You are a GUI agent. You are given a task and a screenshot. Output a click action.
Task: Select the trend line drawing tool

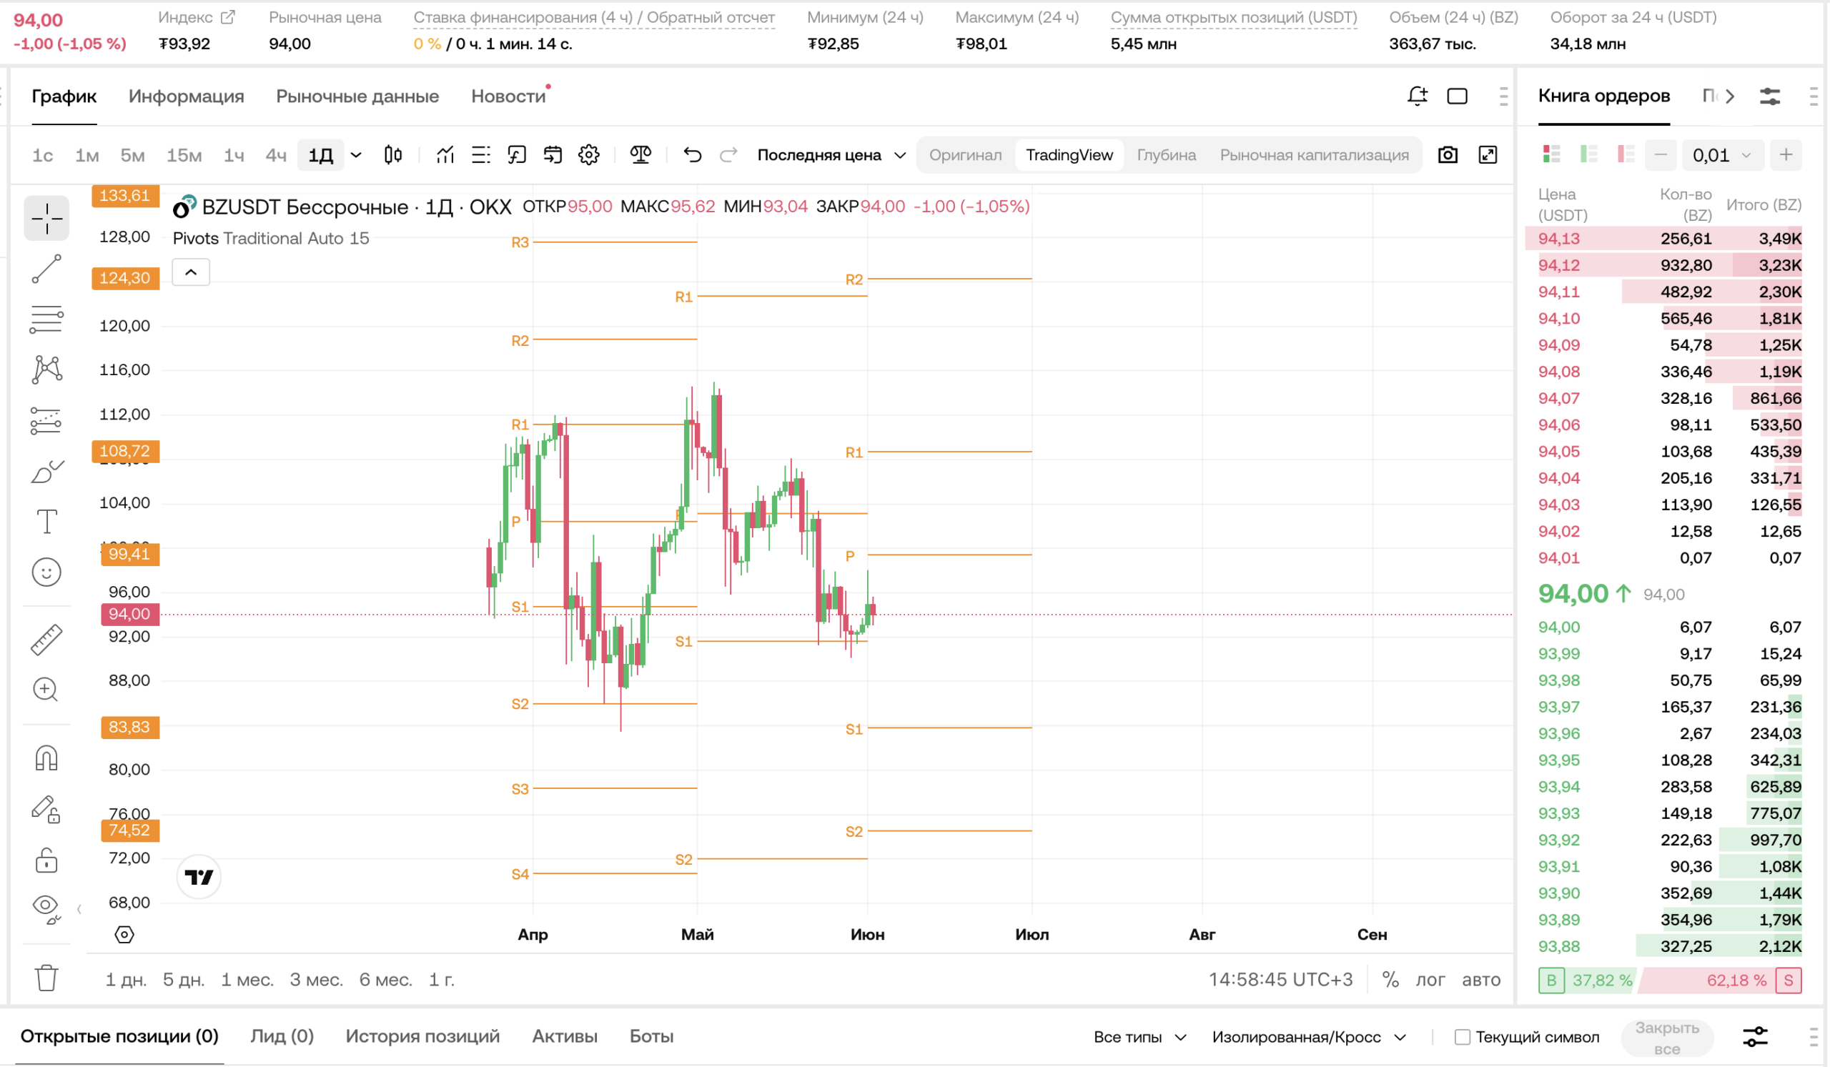pyautogui.click(x=46, y=269)
